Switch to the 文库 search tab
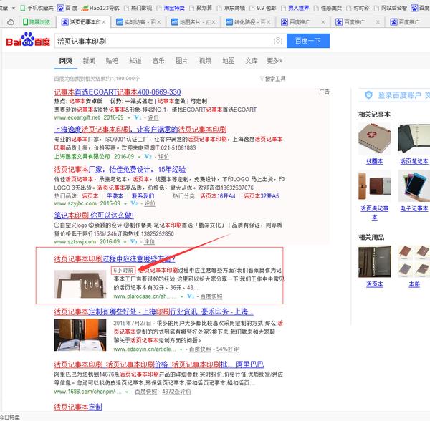The height and width of the screenshot is (421, 430). coord(252,61)
